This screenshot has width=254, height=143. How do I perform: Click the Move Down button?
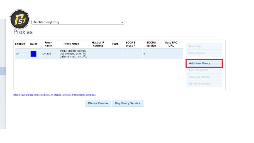coord(204,53)
